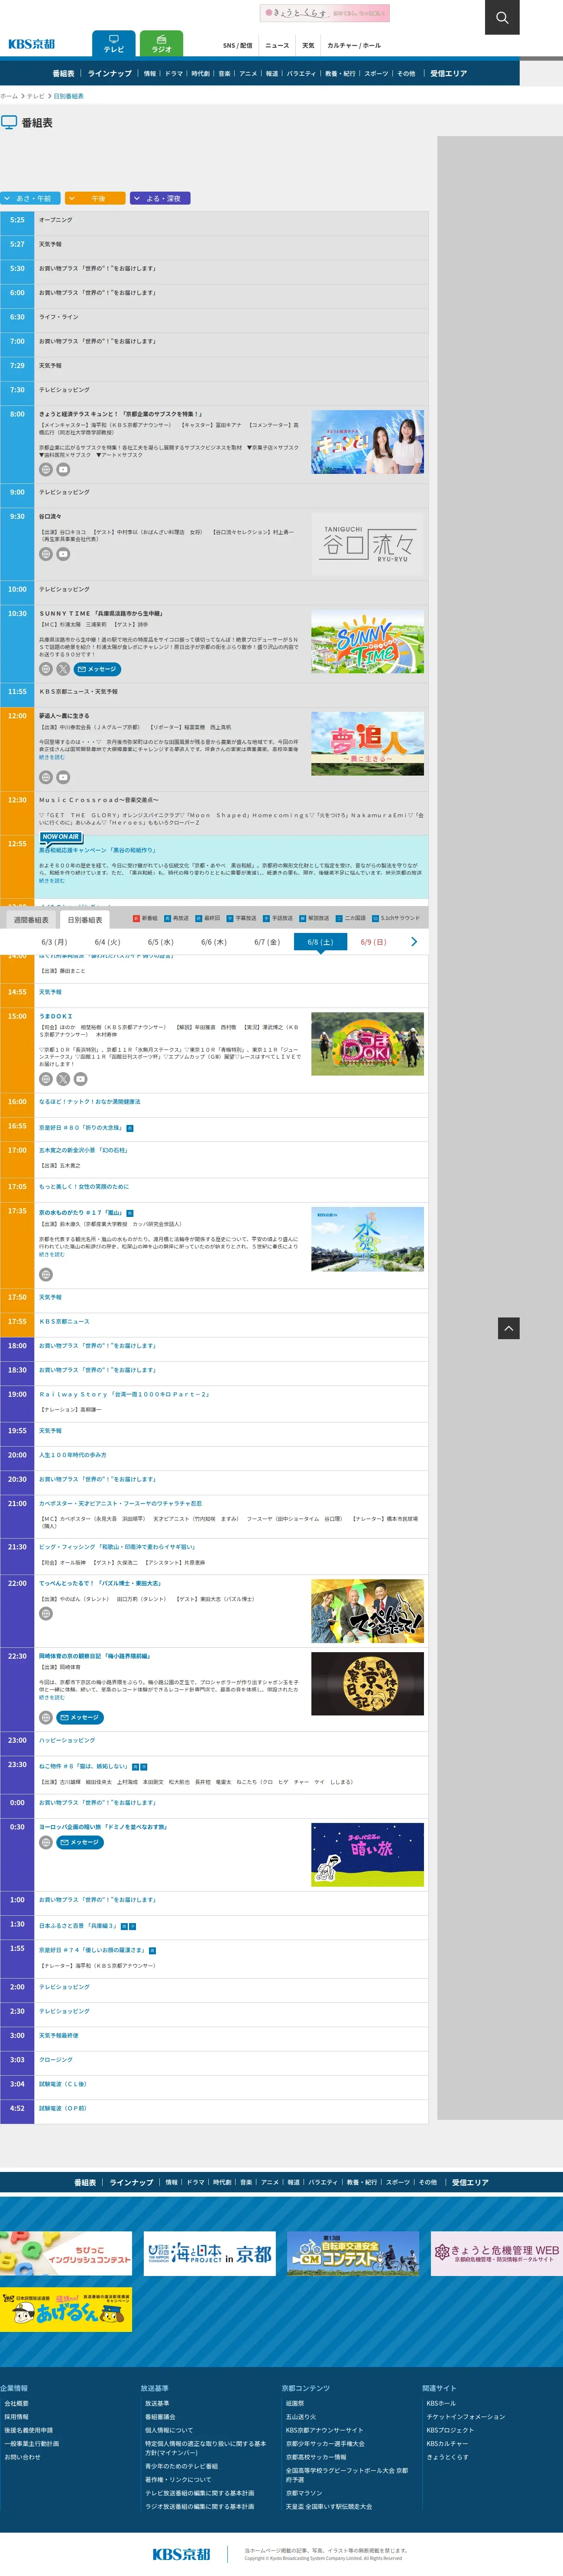Expand 続きを読む for 京の水ものがたり
The height and width of the screenshot is (2576, 563).
52,1254
